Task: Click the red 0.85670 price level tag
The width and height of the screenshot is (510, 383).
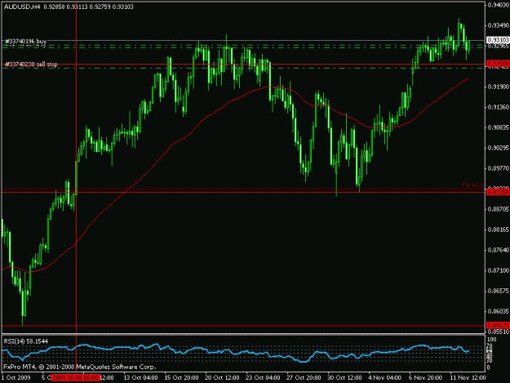Action: pos(498,325)
